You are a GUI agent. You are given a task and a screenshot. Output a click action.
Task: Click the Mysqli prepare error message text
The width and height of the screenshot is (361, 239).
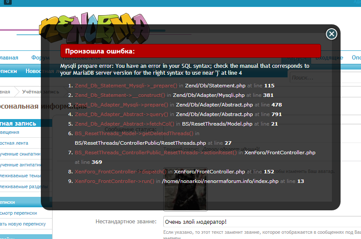click(x=185, y=69)
